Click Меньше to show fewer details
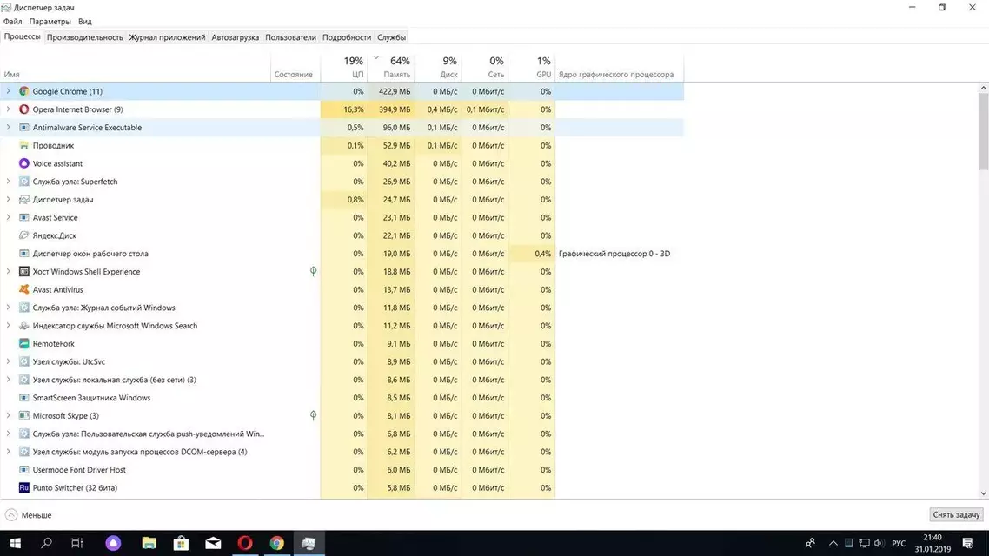The image size is (989, 556). click(29, 515)
